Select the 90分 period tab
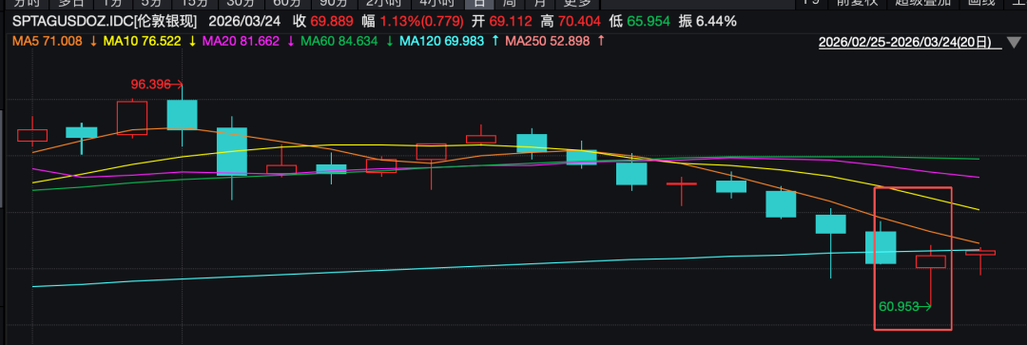The width and height of the screenshot is (1027, 345). [x=334, y=3]
